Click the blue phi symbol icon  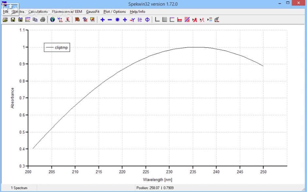[x=147, y=20]
